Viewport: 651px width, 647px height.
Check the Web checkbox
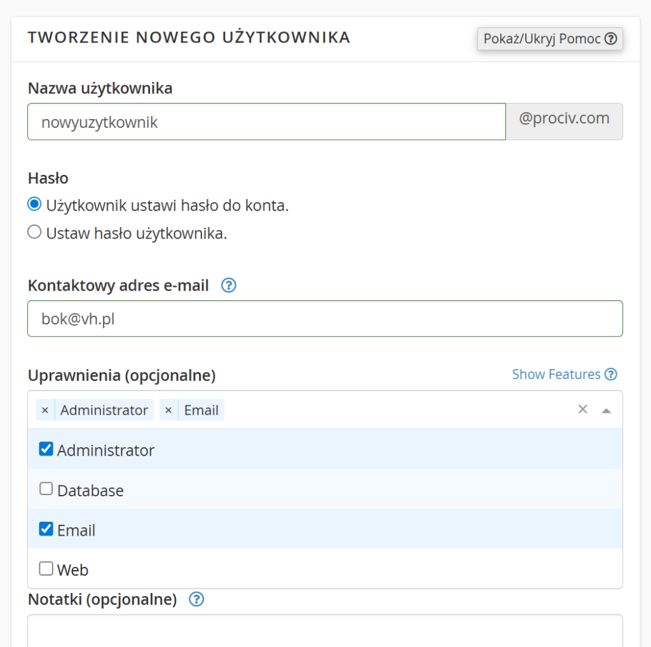46,569
